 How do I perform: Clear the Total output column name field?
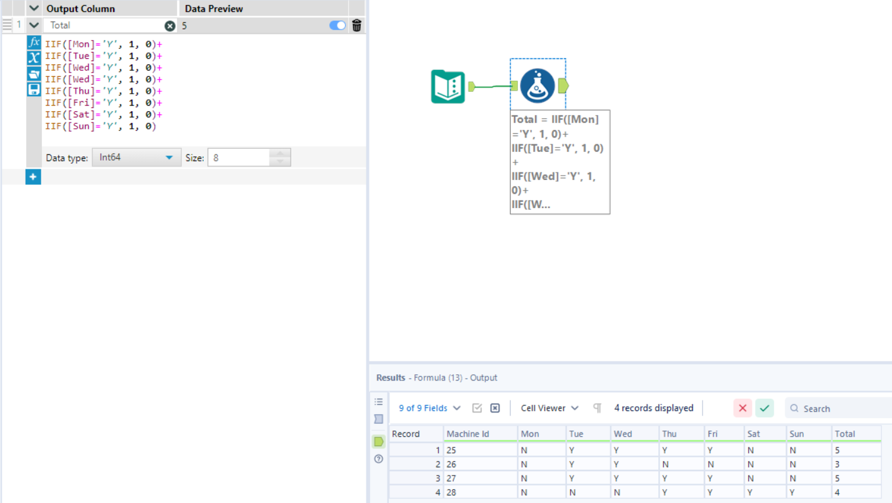tap(168, 25)
